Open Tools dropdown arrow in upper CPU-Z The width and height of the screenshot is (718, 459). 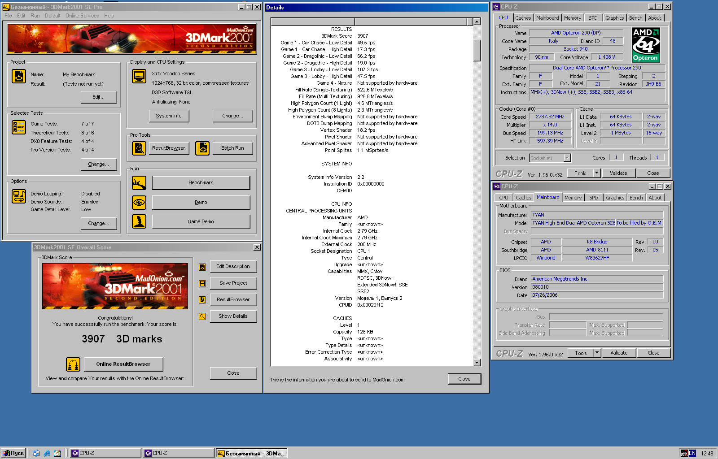click(x=597, y=173)
